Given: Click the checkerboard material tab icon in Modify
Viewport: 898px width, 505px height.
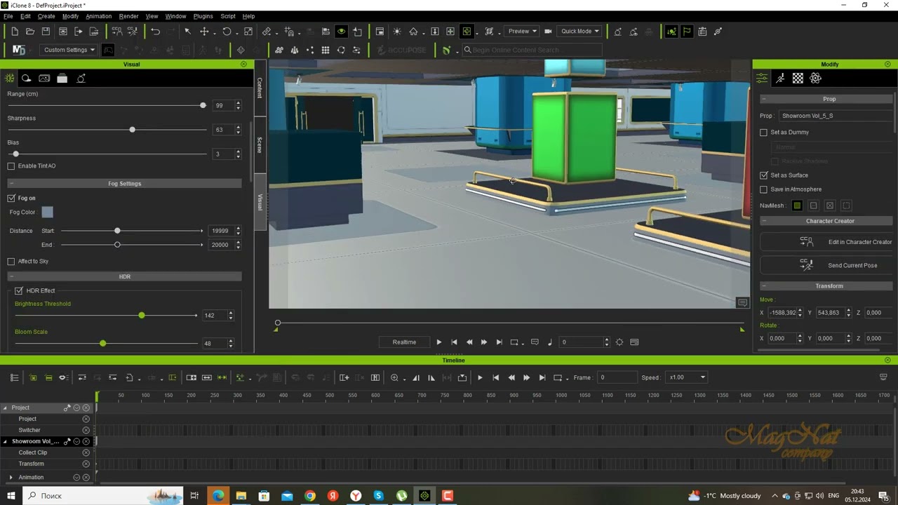Looking at the screenshot, I should (798, 79).
